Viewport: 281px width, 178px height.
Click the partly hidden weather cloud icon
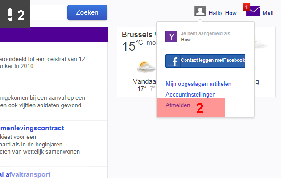click(260, 43)
